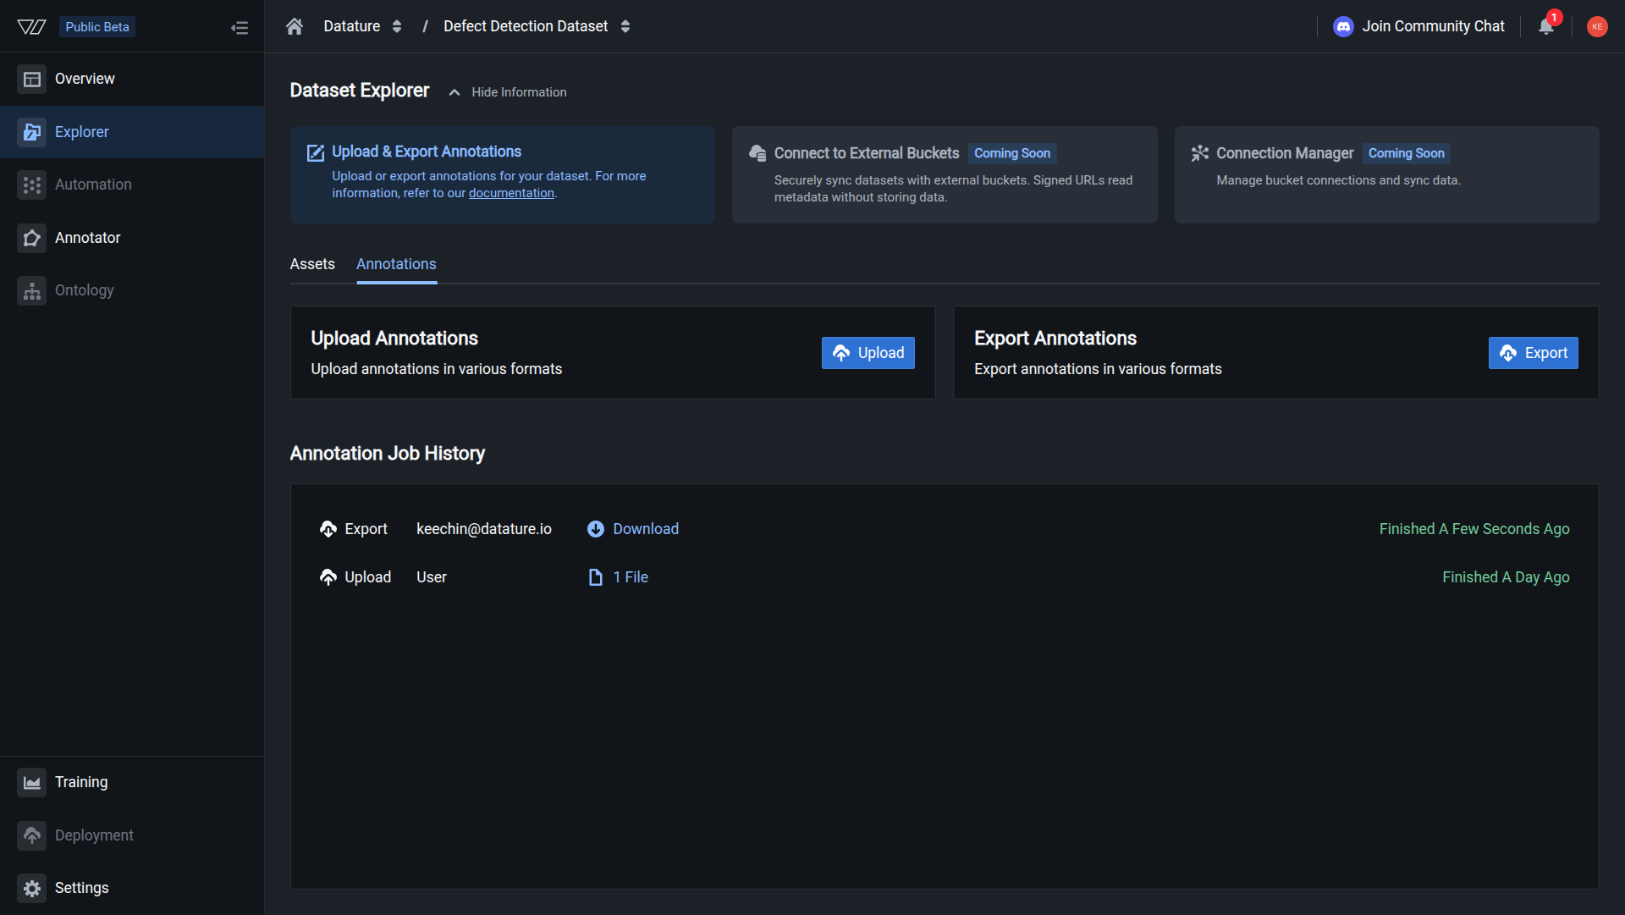Click the file icon next to 1 File

point(596,577)
